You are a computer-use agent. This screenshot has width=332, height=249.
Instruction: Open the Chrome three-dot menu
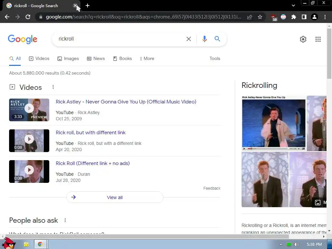click(x=325, y=17)
